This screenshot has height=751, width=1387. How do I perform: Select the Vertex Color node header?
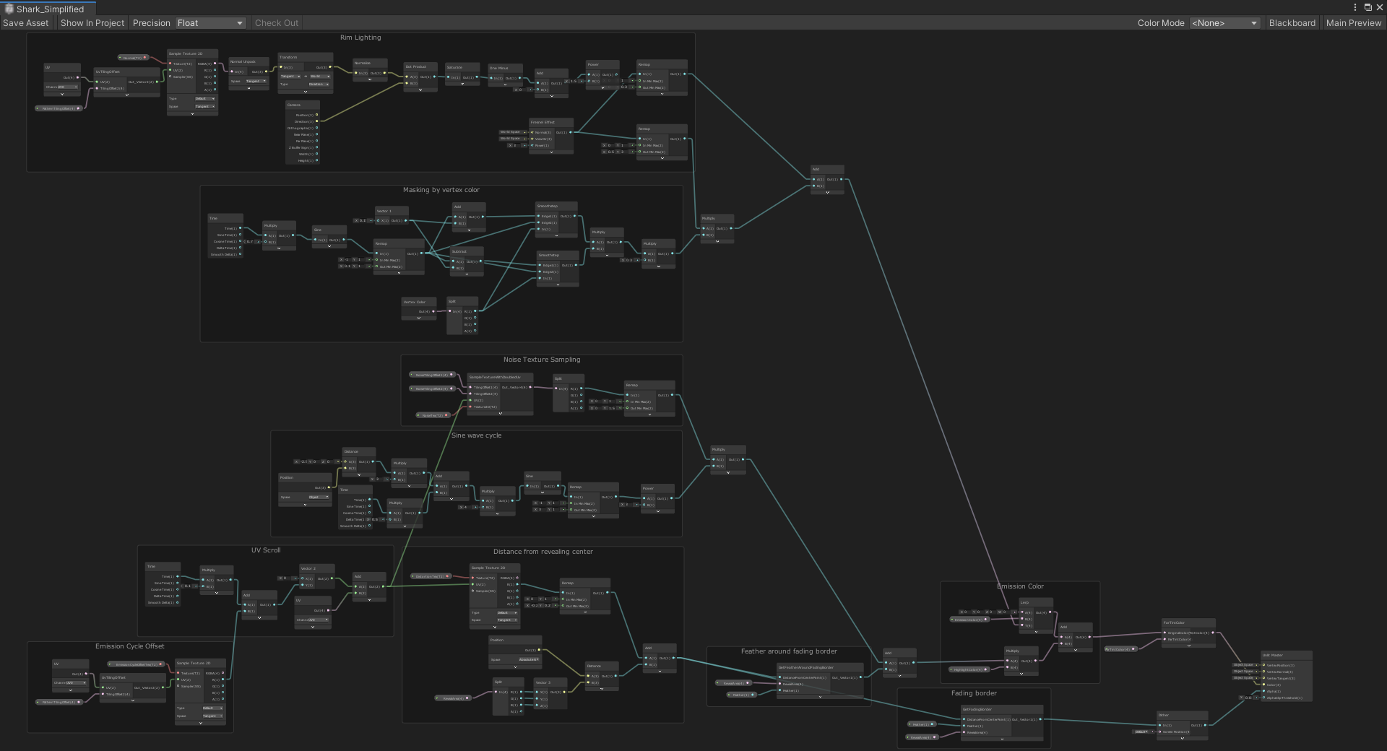point(419,302)
